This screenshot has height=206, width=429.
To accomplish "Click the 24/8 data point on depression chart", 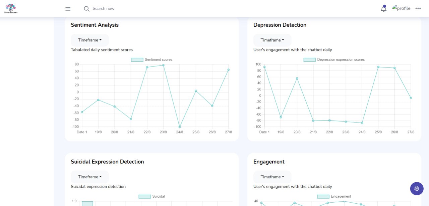I will coord(362,123).
